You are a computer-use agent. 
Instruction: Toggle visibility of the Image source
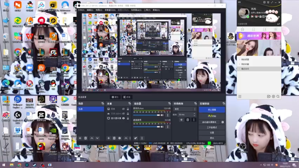[124, 109]
